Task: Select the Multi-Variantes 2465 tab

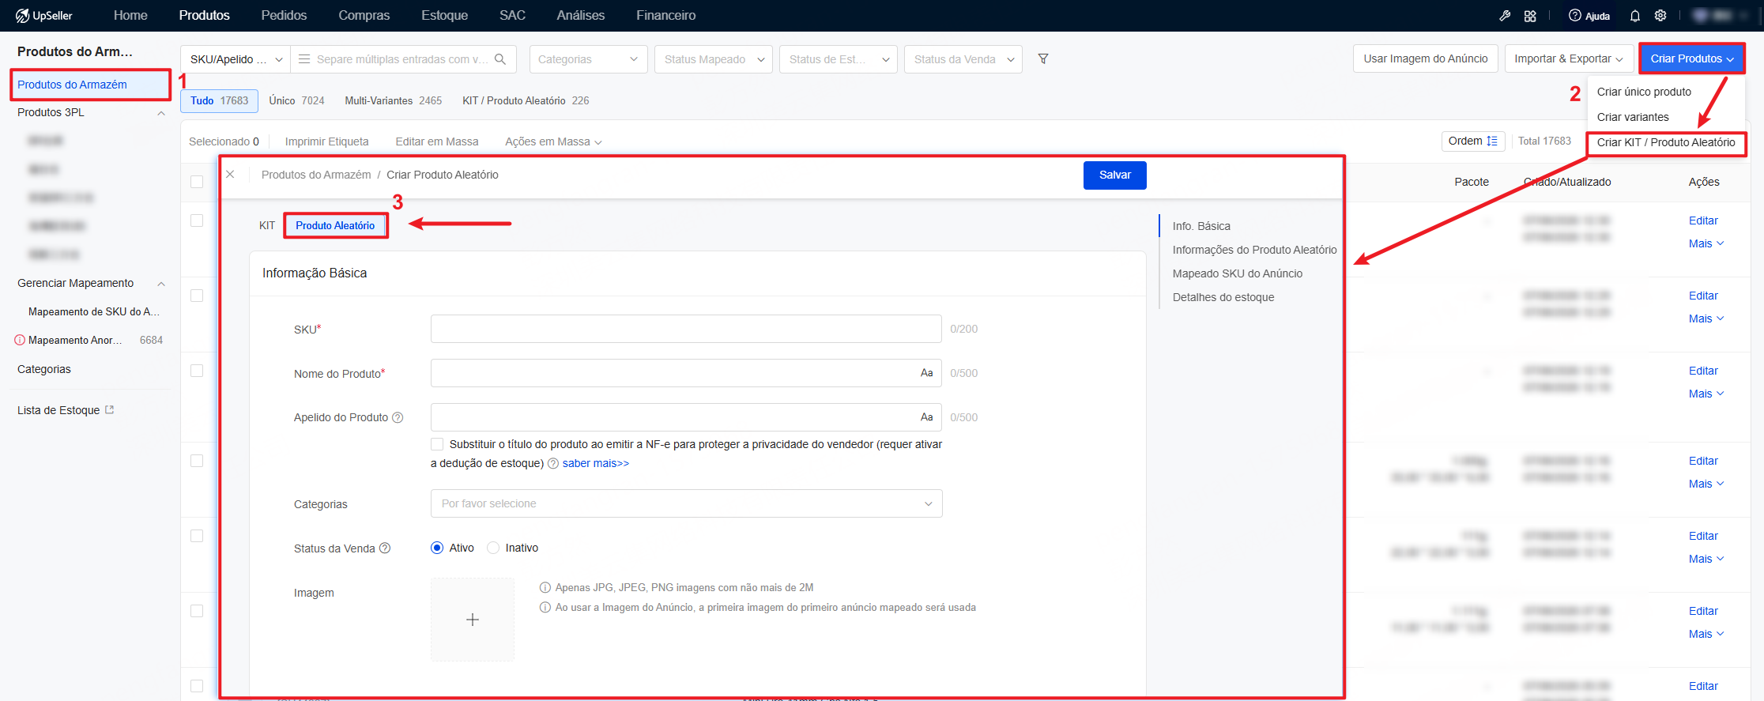Action: [393, 101]
